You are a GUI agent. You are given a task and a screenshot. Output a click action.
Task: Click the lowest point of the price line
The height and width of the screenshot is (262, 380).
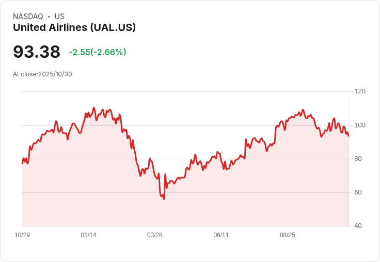(164, 199)
